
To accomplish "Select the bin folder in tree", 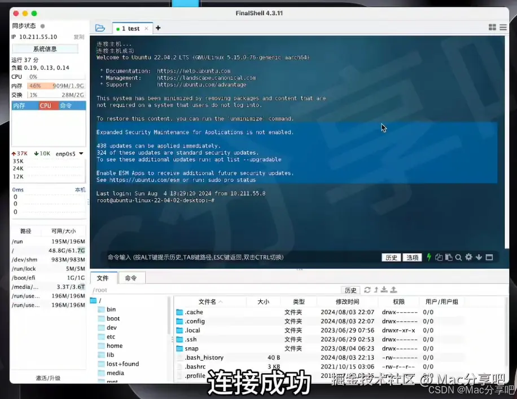I will [x=107, y=309].
